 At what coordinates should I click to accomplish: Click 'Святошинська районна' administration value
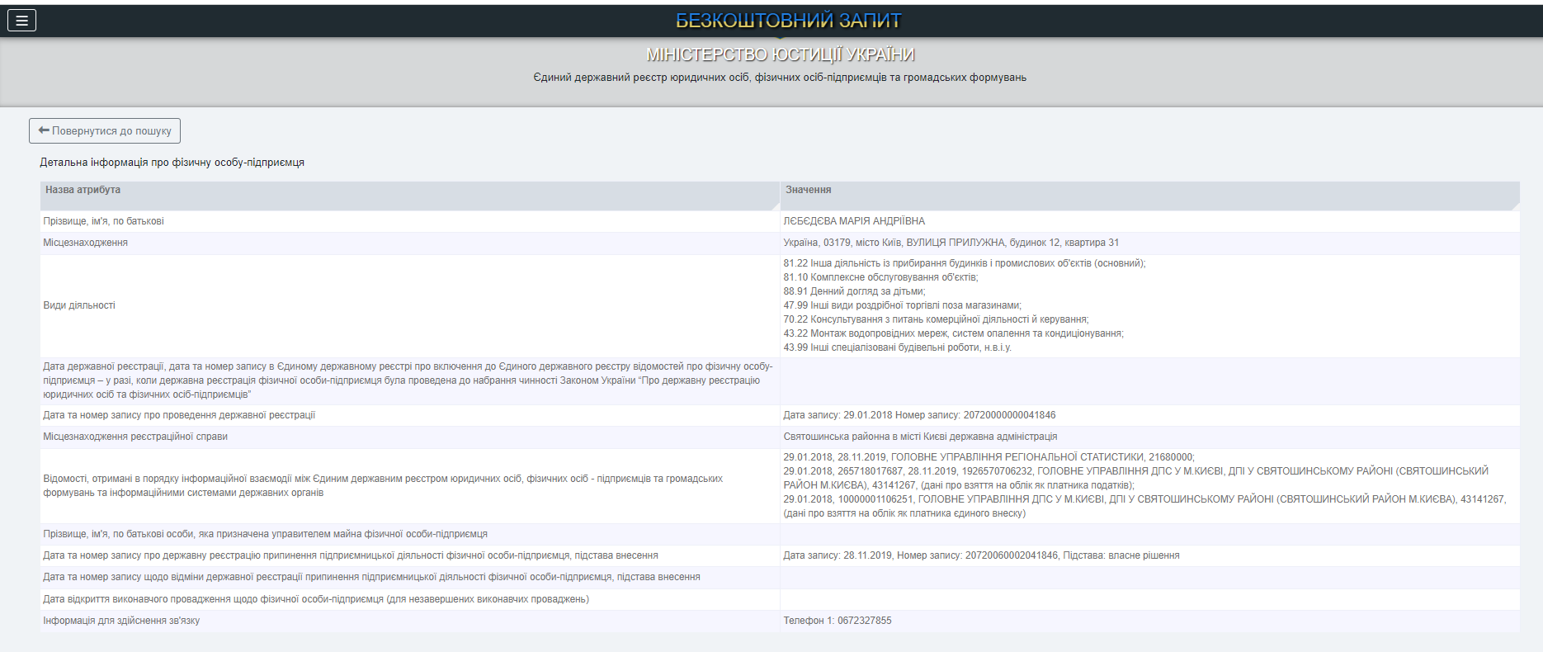[x=920, y=437]
